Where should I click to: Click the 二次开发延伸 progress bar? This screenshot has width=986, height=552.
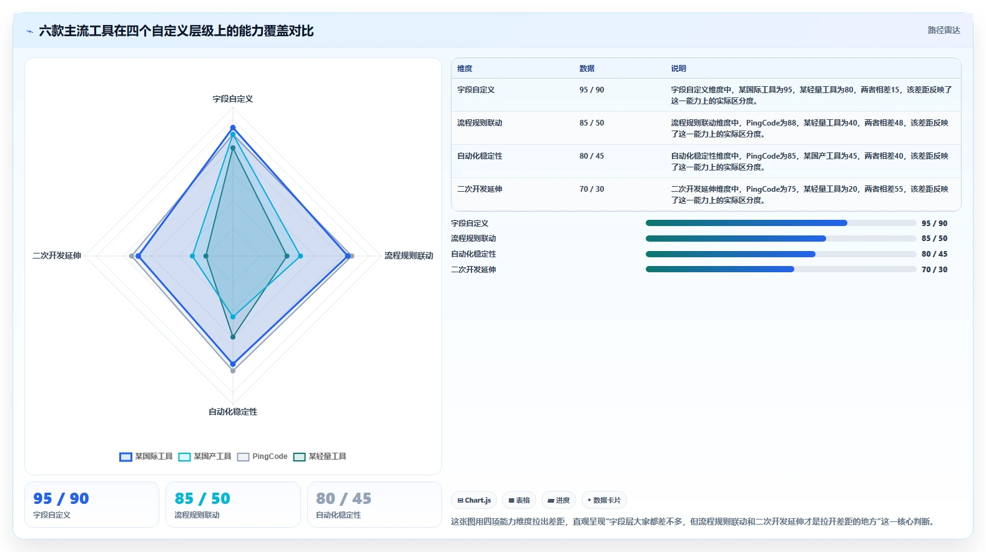pyautogui.click(x=781, y=269)
